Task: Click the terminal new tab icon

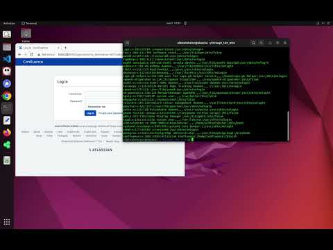Action: 127,42
